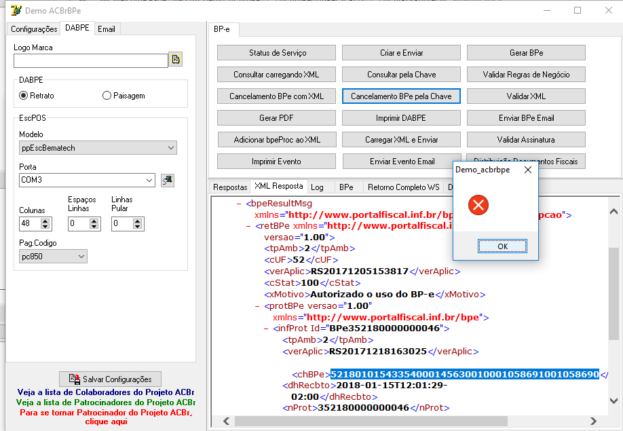Viewport: 623px width, 431px height.
Task: Click Cancelamento BPe com XML button
Action: (276, 96)
